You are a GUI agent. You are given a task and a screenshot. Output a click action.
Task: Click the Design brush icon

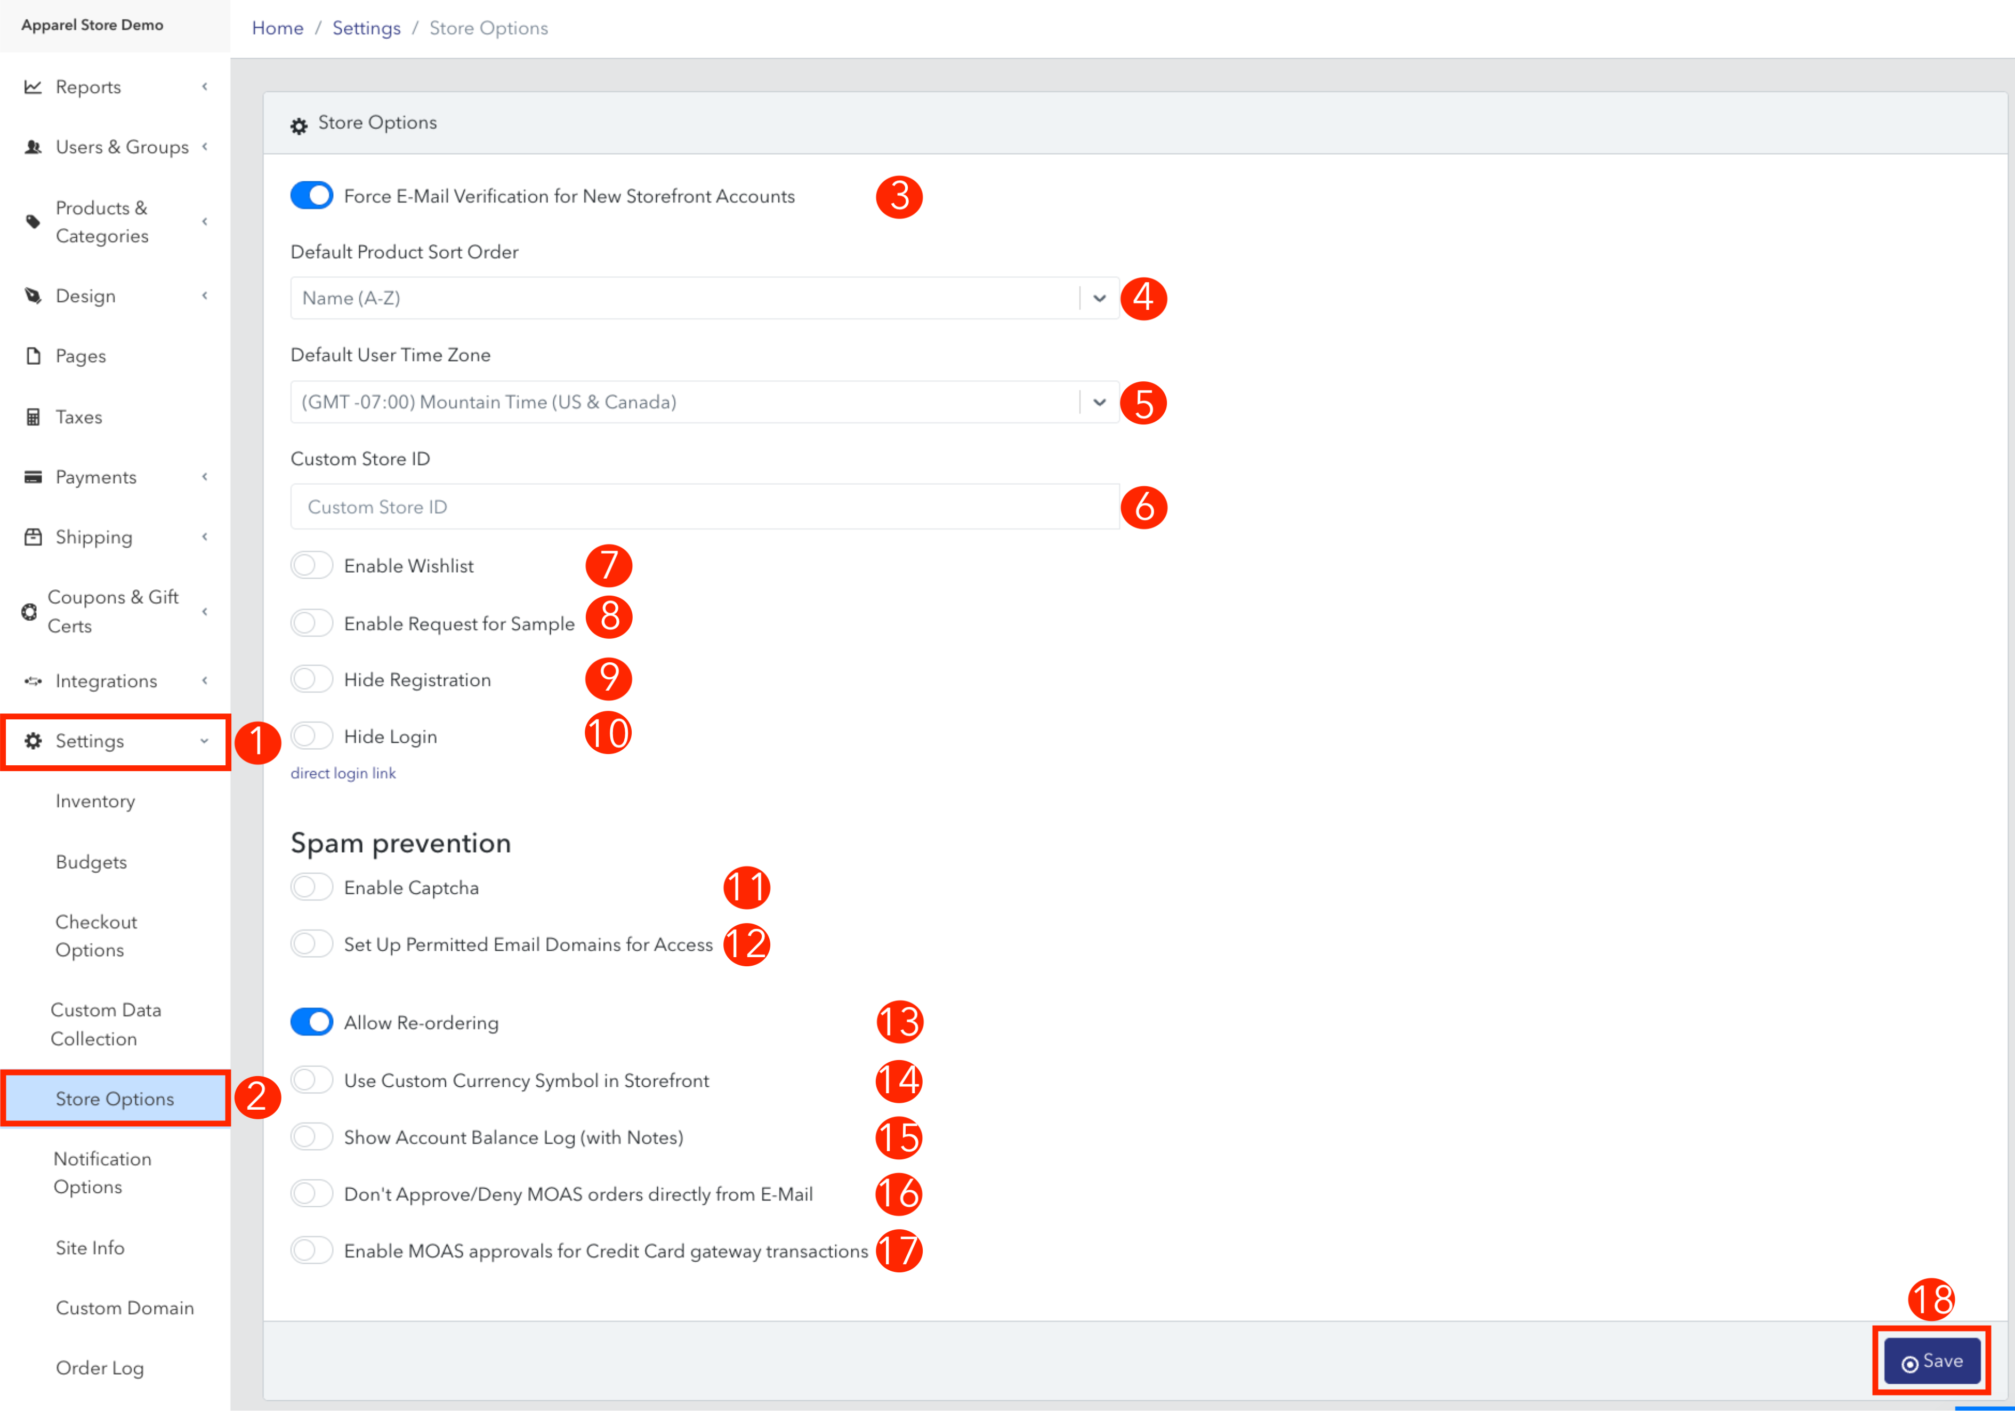(x=33, y=296)
